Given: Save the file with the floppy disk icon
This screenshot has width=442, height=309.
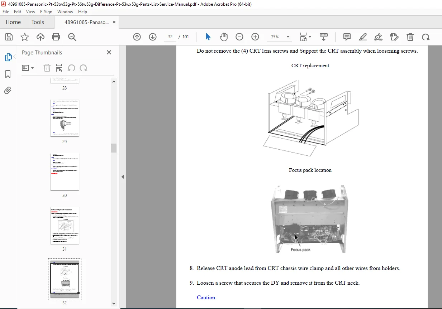Looking at the screenshot, I should [9, 37].
